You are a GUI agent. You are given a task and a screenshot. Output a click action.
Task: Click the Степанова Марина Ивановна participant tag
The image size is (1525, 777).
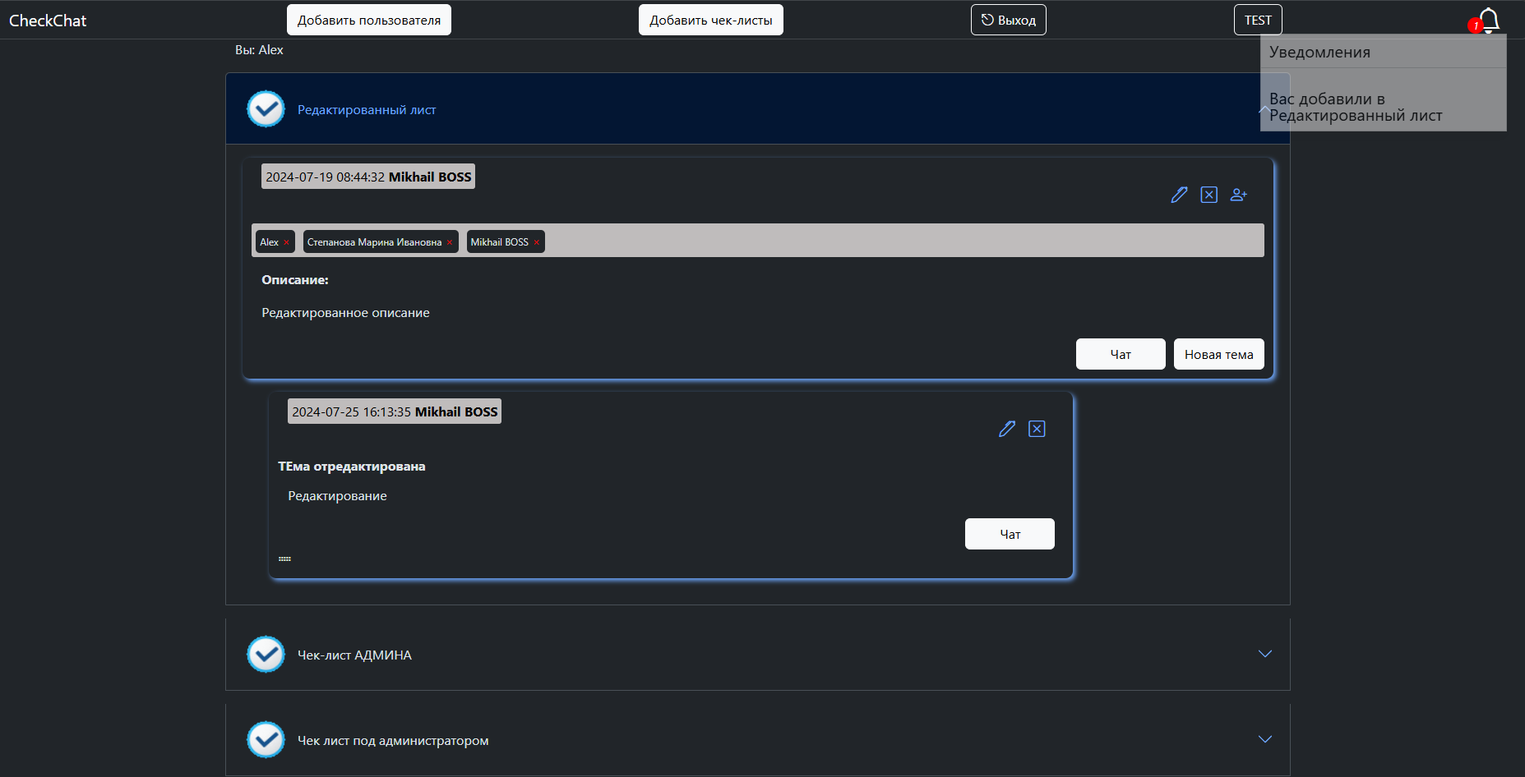point(381,242)
